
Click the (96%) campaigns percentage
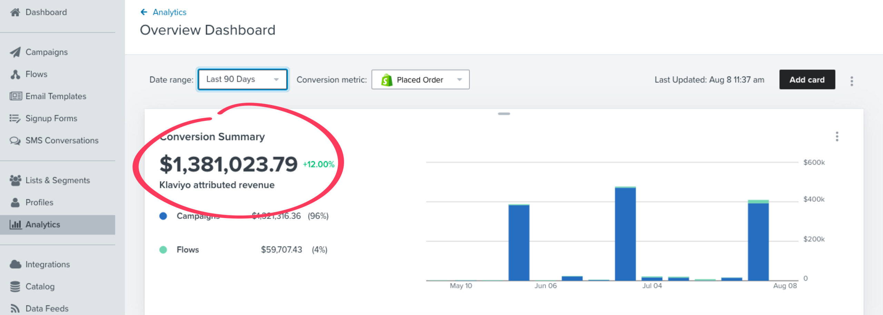click(318, 216)
